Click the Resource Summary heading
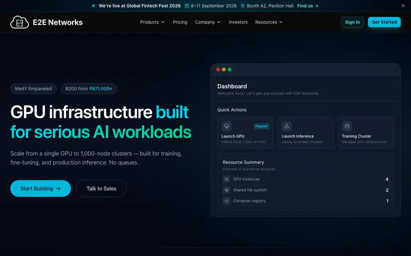Screen dimensions: 411x256 pyautogui.click(x=243, y=162)
